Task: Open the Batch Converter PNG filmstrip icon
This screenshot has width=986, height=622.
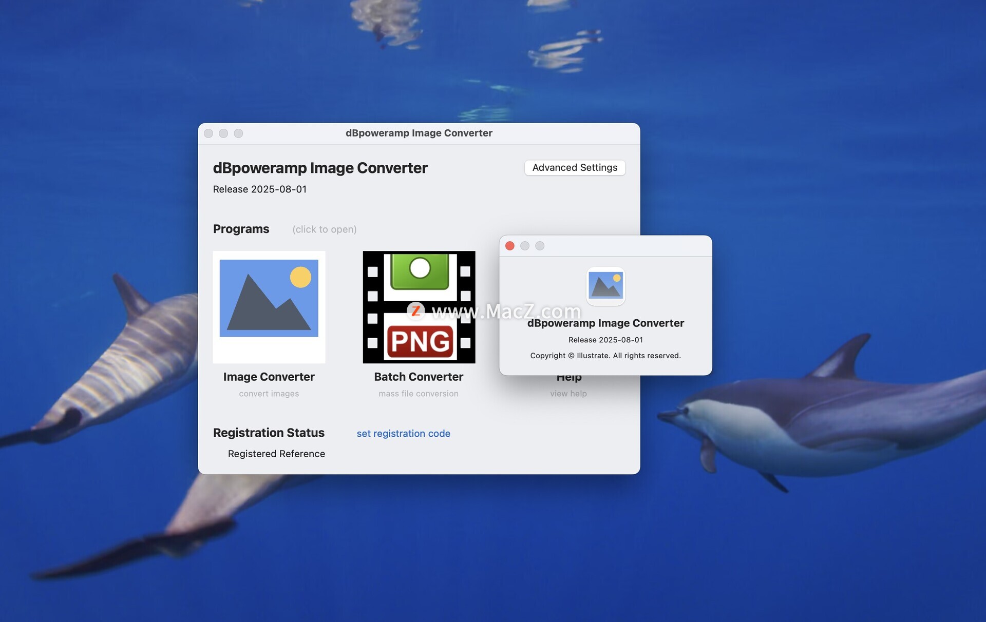Action: point(419,307)
